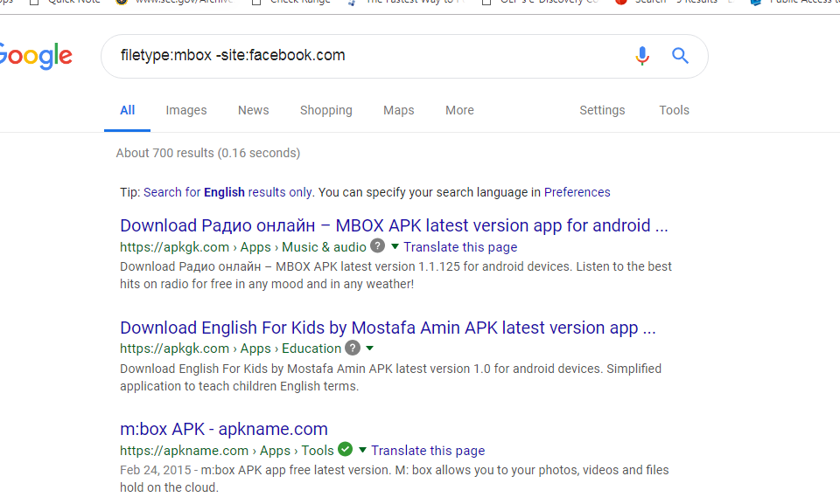Viewport: 840px width, 497px height.
Task: Click the apkgk.com Education URL
Action: coord(230,349)
